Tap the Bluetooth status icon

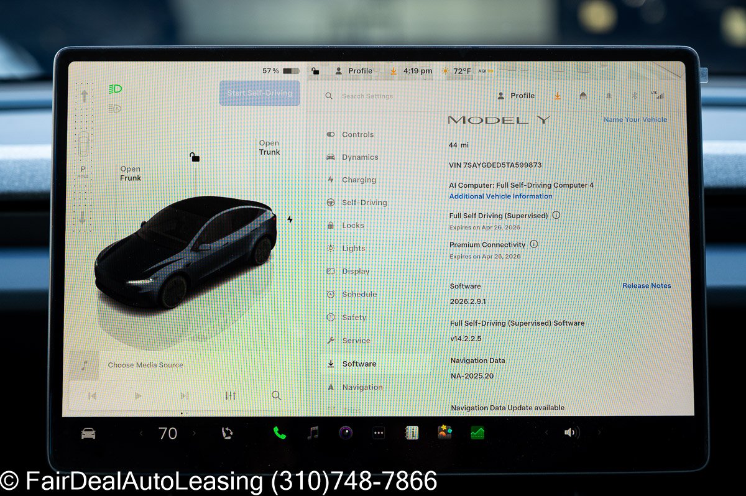pos(633,96)
